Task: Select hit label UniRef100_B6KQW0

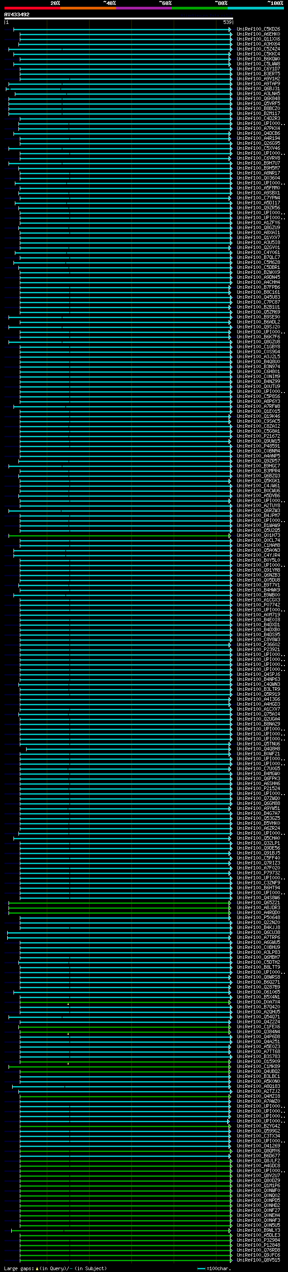Action: click(x=258, y=59)
